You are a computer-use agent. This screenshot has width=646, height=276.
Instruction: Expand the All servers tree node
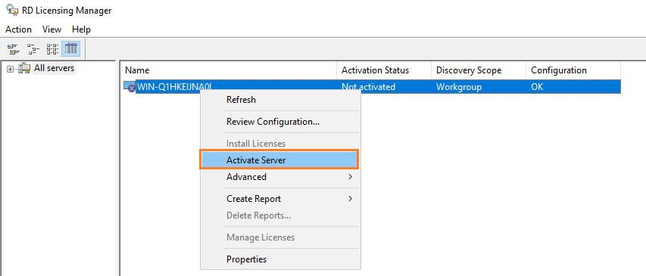coord(10,69)
